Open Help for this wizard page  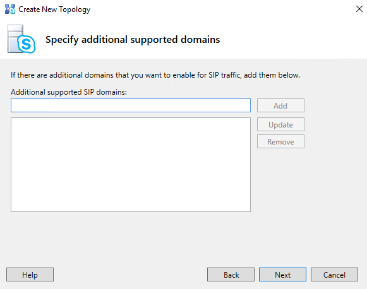pyautogui.click(x=30, y=274)
